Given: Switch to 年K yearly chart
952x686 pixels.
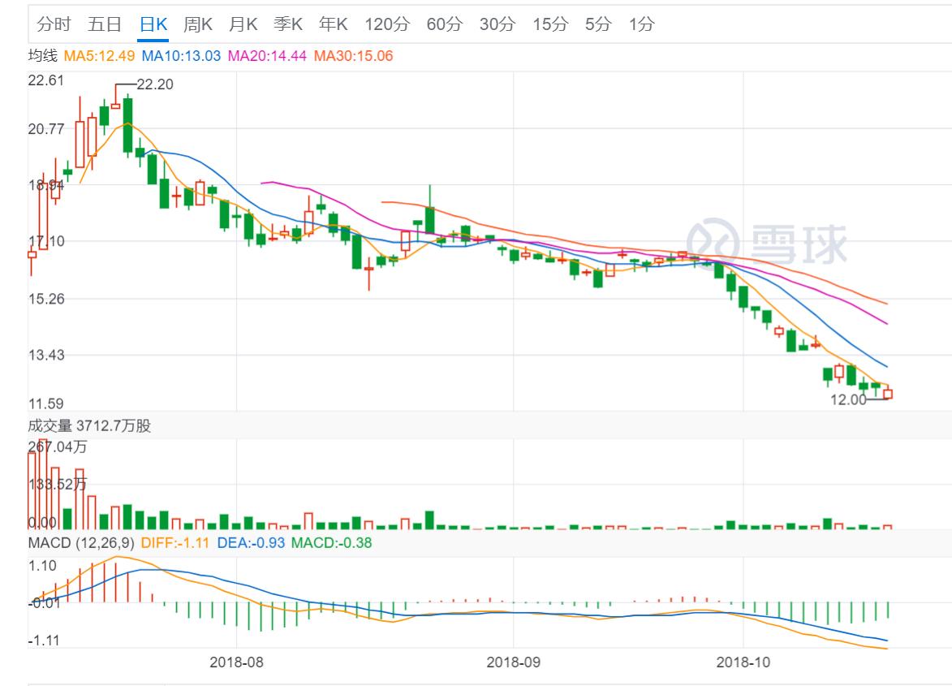Looking at the screenshot, I should coord(333,24).
